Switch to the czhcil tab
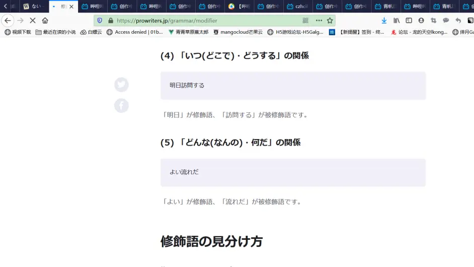This screenshot has height=267, width=474. [x=298, y=7]
